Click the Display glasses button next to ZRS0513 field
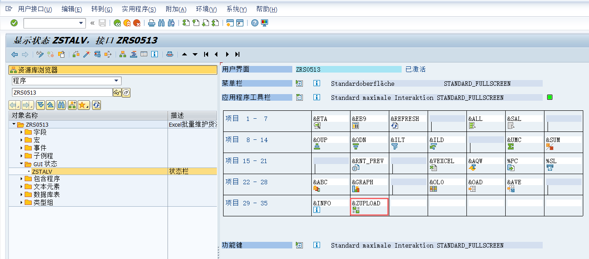 [117, 92]
